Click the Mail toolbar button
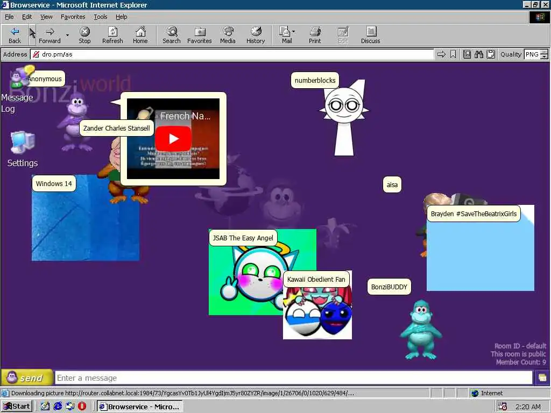Screen dimensions: 551x413 285,35
